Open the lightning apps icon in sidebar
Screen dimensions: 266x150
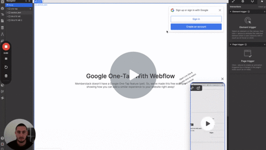[x=2, y=98]
